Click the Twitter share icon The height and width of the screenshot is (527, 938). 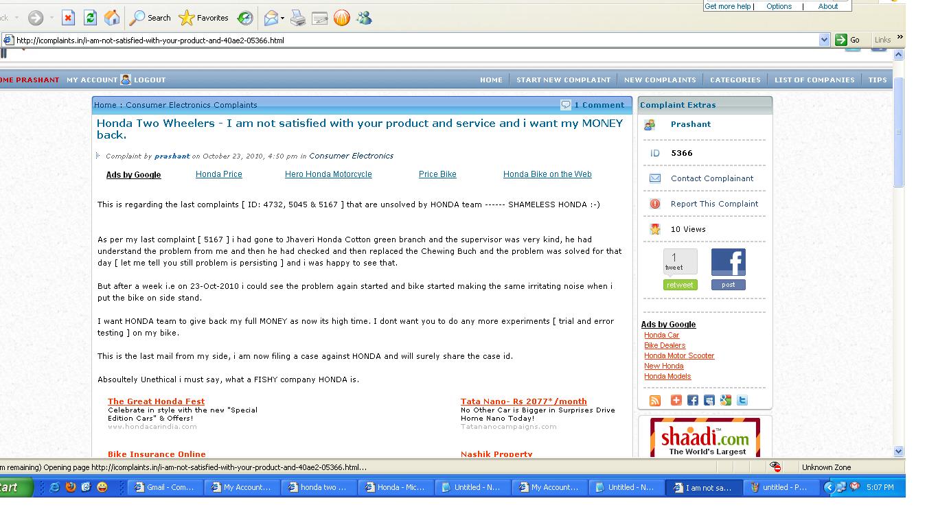742,400
